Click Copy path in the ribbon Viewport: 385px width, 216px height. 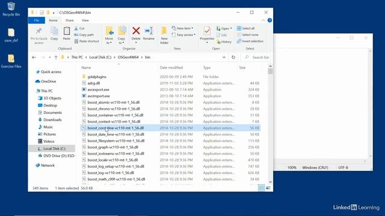click(x=84, y=35)
